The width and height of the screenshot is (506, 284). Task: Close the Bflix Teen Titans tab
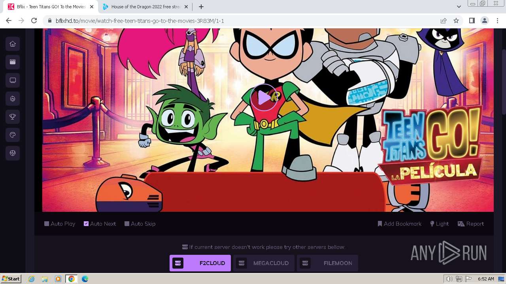tap(91, 7)
